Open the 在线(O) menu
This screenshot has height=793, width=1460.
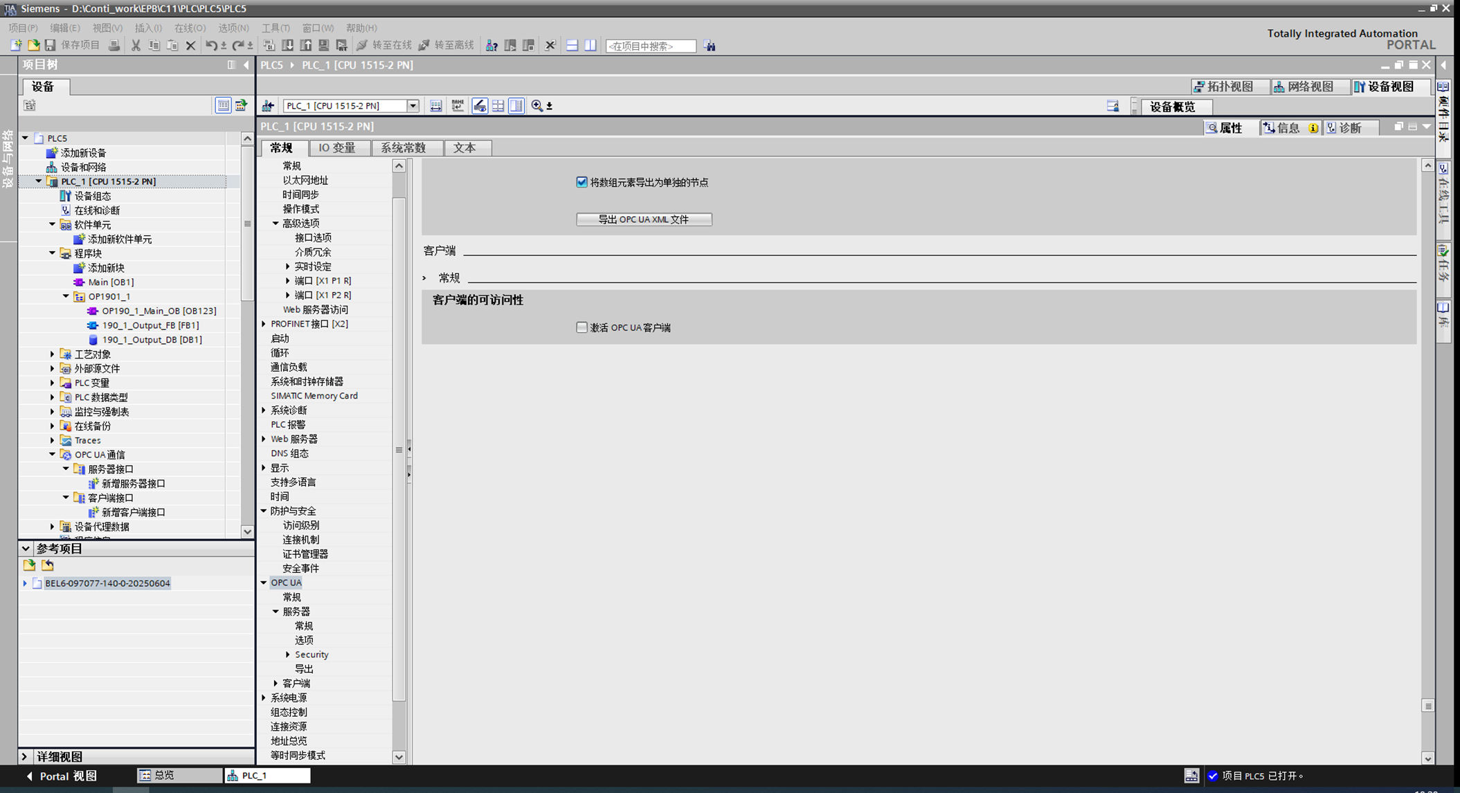[x=190, y=28]
